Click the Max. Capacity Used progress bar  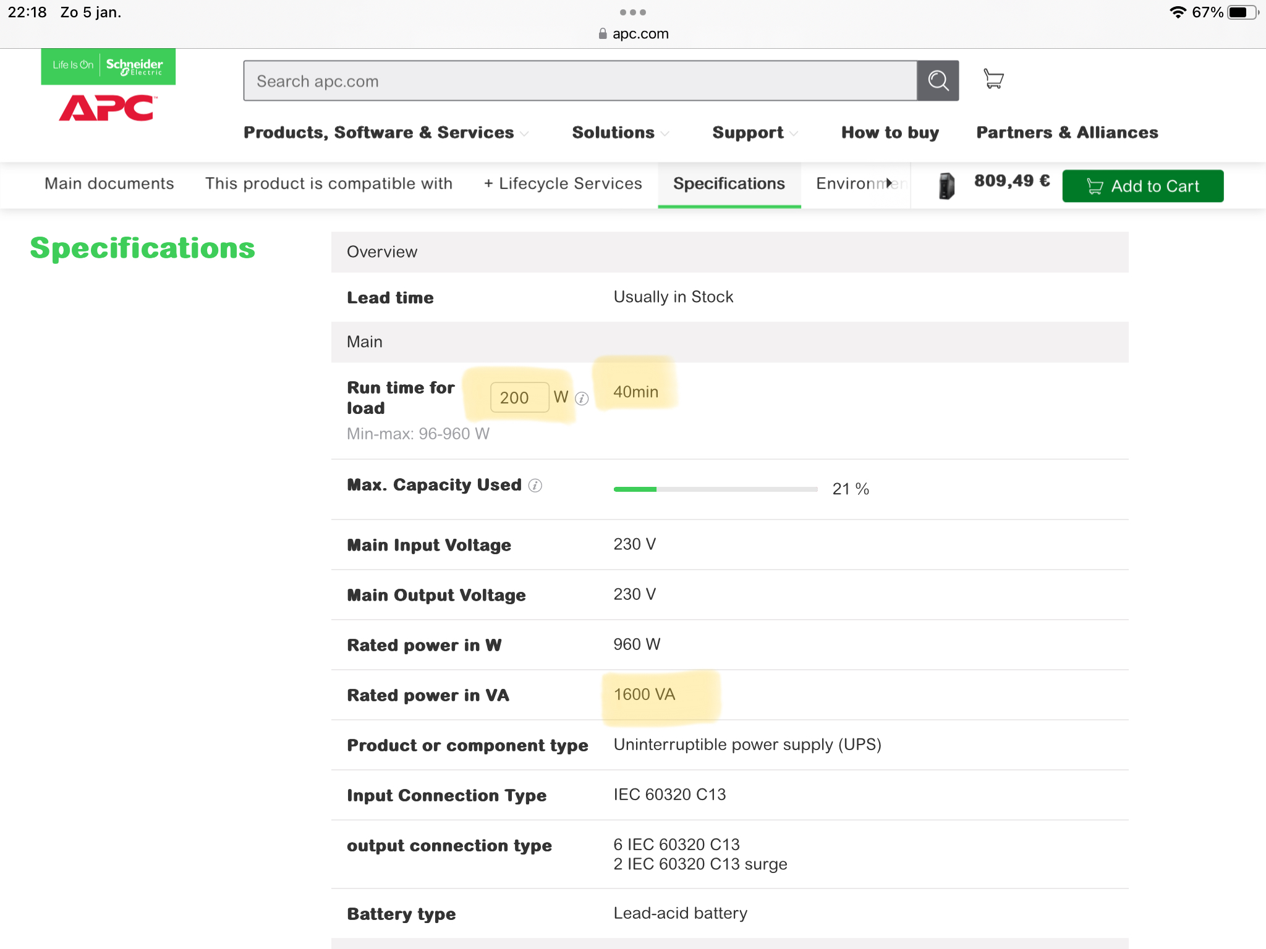(715, 489)
